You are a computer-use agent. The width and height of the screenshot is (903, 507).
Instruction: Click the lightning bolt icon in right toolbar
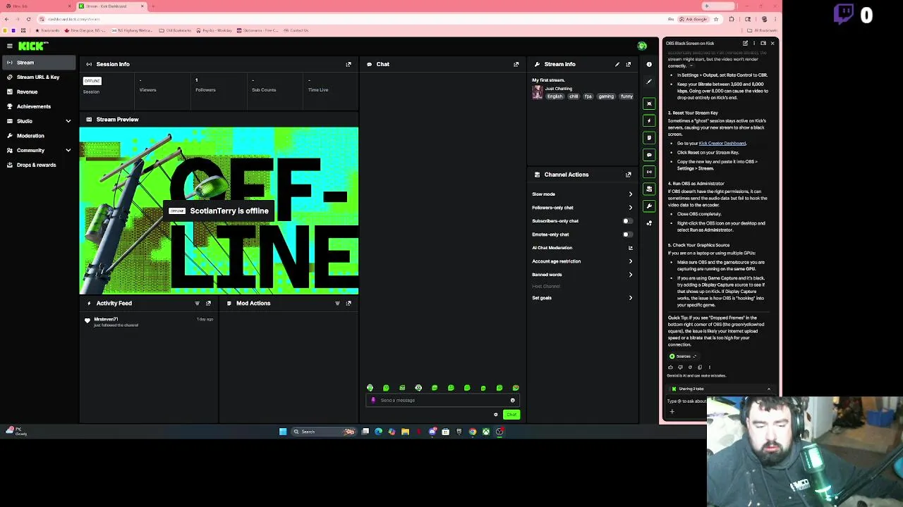649,120
